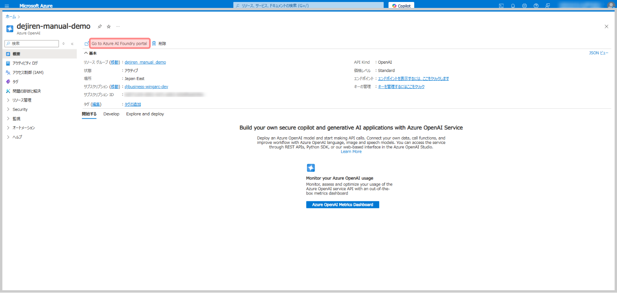Image resolution: width=617 pixels, height=293 pixels.
Task: Click the show endpoint link
Action: coord(413,79)
